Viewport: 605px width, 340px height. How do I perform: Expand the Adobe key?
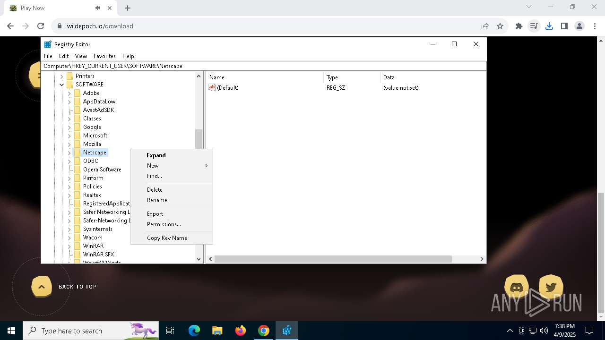click(69, 93)
